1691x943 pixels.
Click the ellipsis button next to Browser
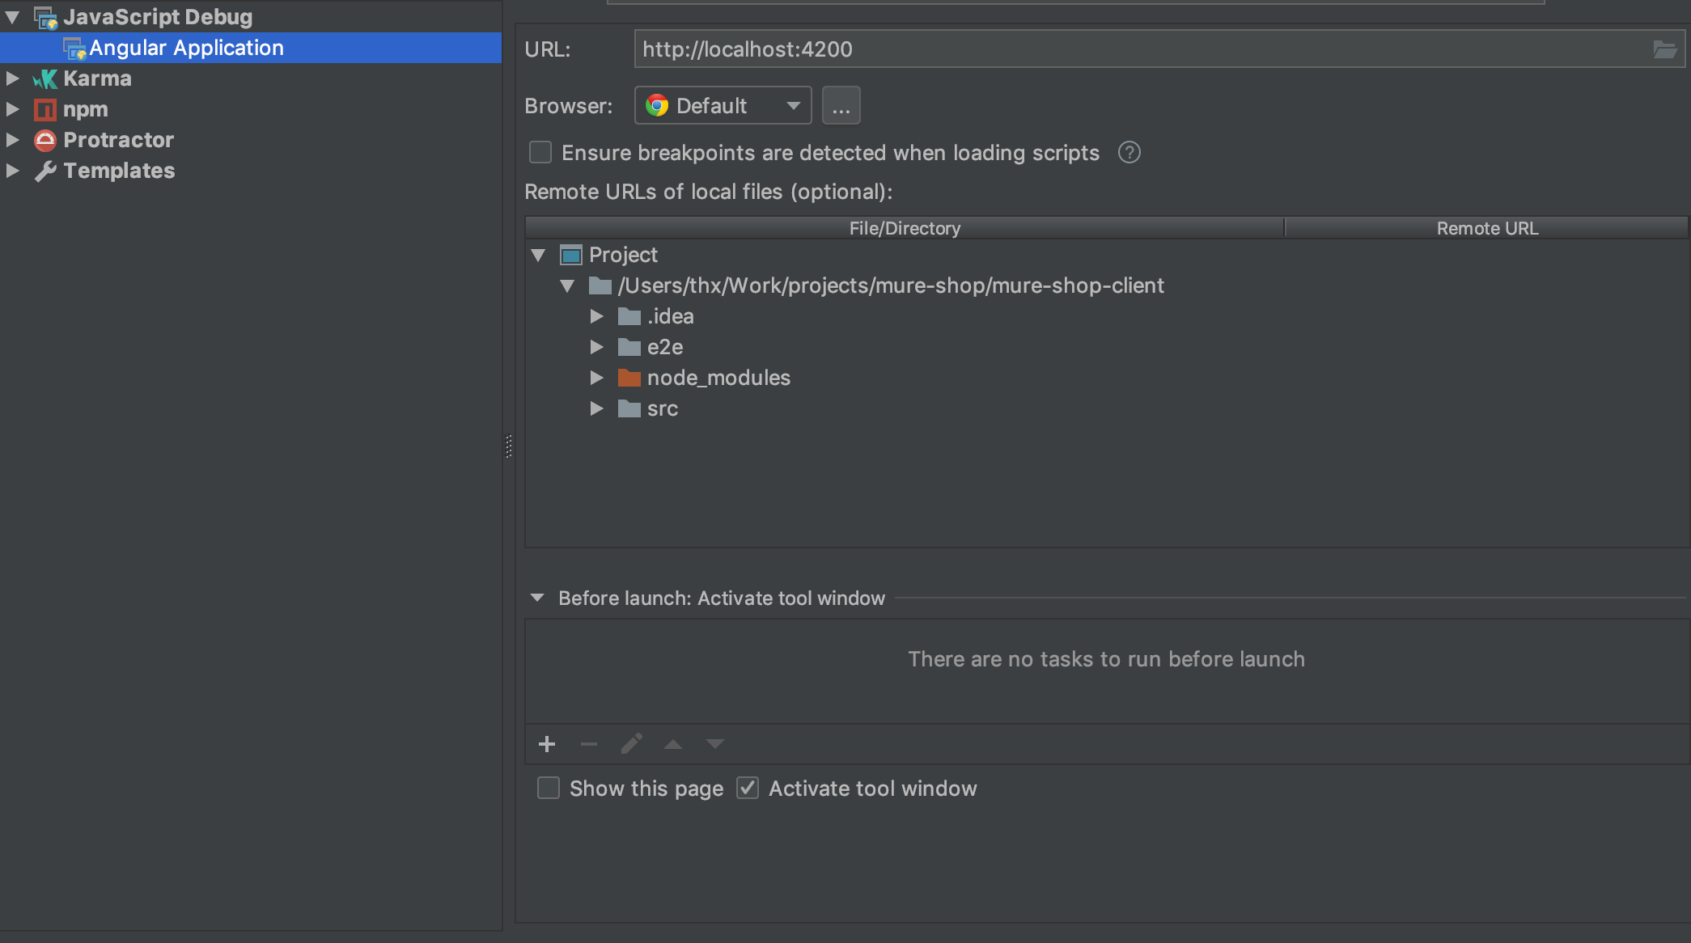pyautogui.click(x=841, y=106)
